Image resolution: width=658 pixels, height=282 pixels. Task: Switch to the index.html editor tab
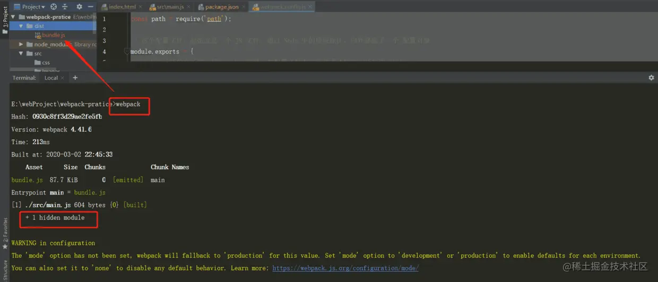point(122,6)
